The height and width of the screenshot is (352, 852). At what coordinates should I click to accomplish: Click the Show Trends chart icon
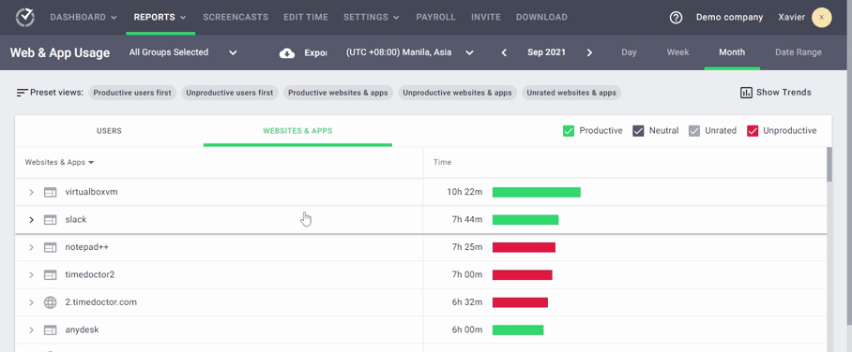pos(746,92)
